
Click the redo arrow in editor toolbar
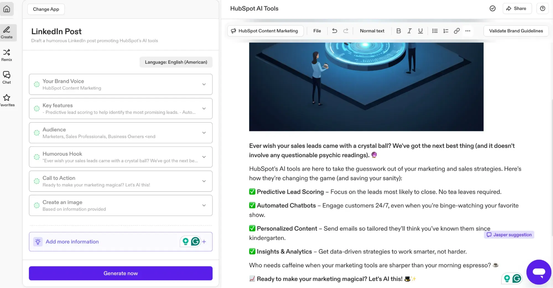point(346,31)
